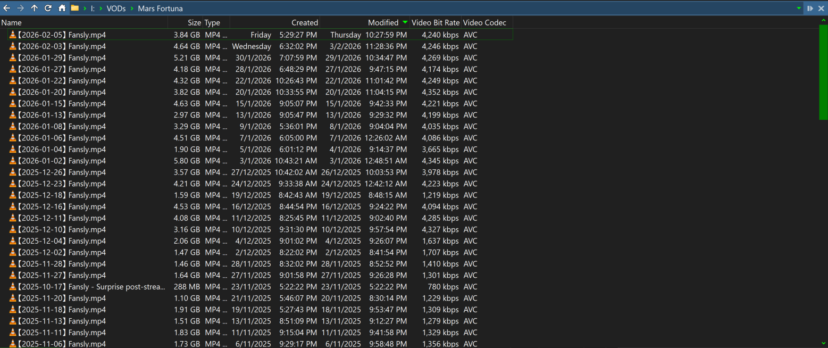Expand the chevron before drive I:
Viewport: 828px width, 348px height.
point(85,9)
